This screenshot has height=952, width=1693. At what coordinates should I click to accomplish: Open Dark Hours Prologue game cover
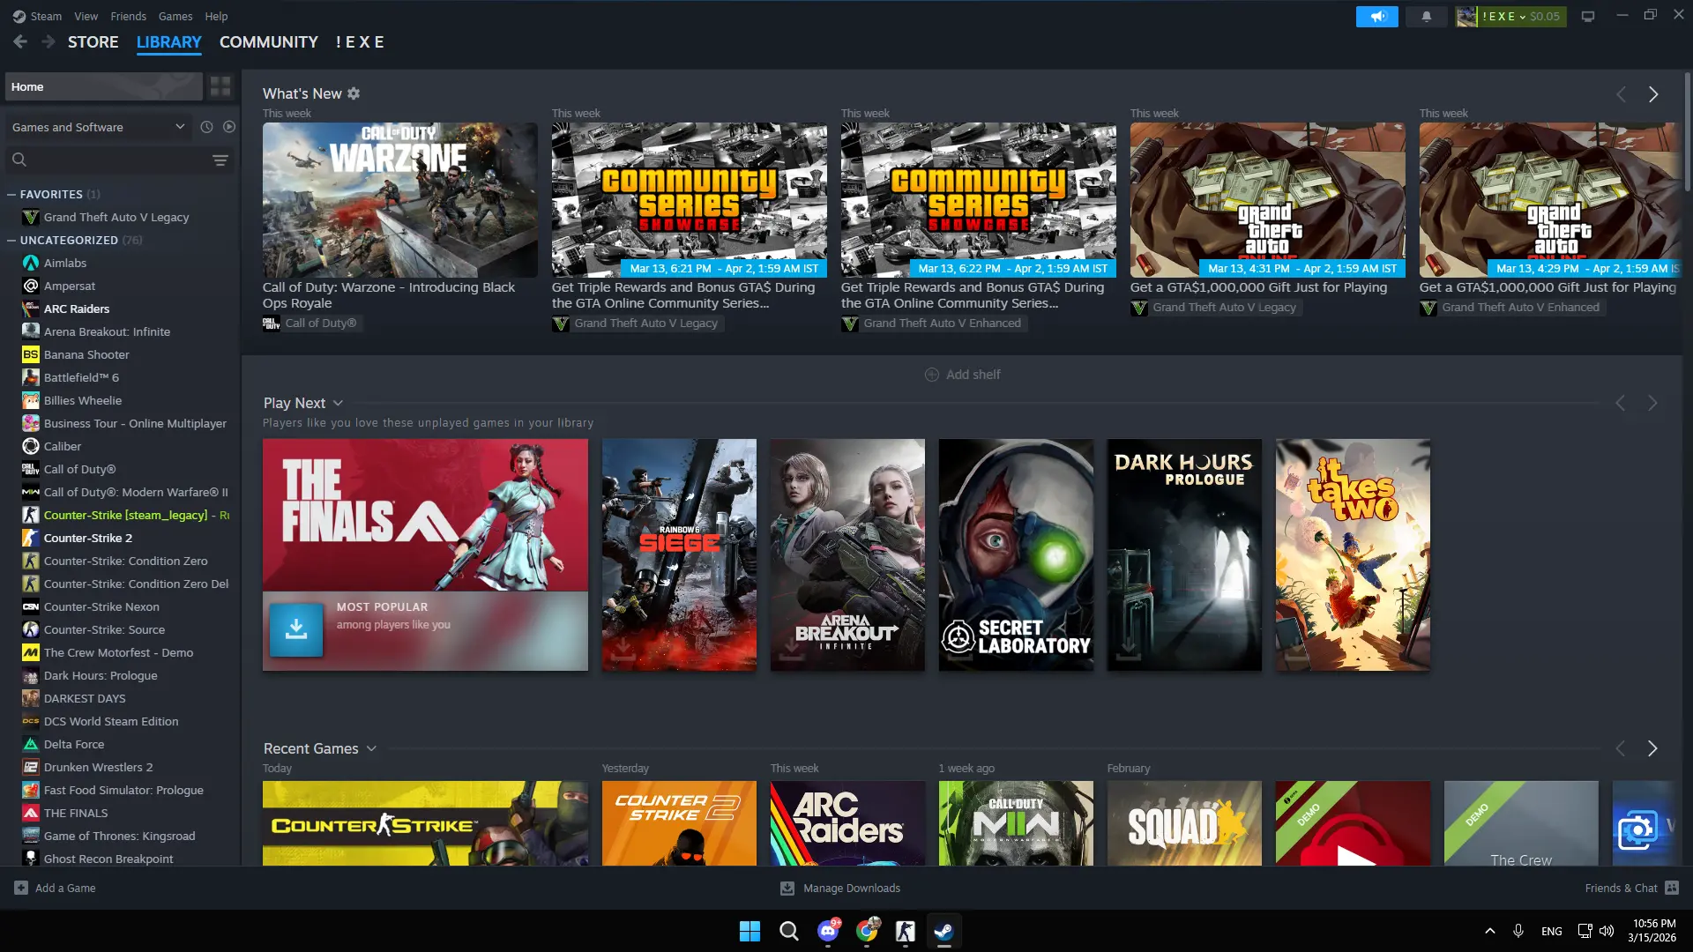[x=1184, y=554]
